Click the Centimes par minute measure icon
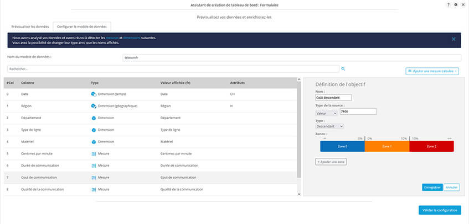 click(x=94, y=153)
